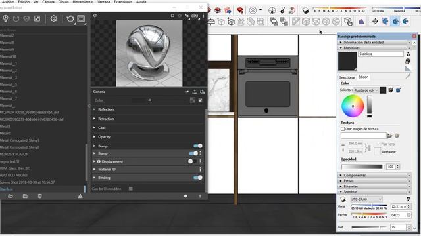
Task: Click the sample paint eyedropper in Materiales
Action: coord(408,76)
